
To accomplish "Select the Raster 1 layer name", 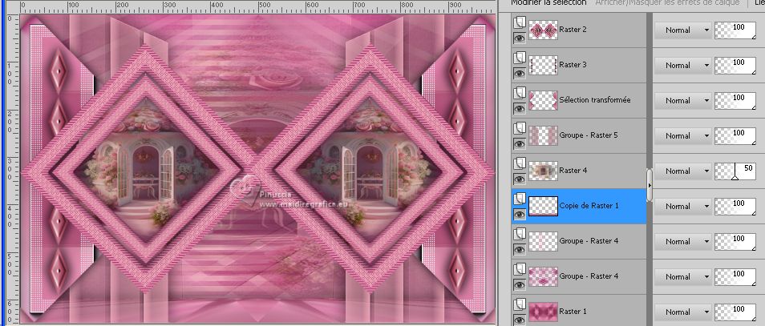I will click(x=573, y=311).
